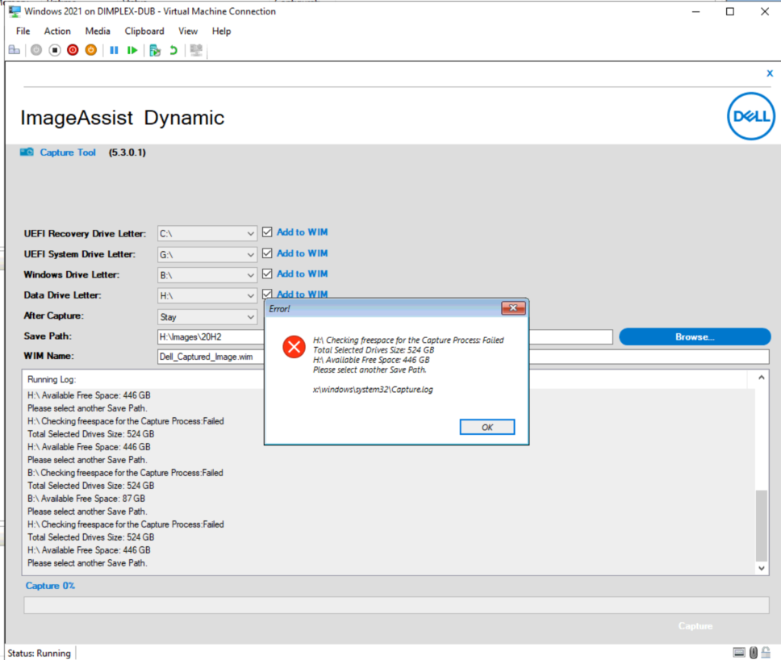781x660 pixels.
Task: Close the Error! dialog with red X
Action: coord(513,308)
